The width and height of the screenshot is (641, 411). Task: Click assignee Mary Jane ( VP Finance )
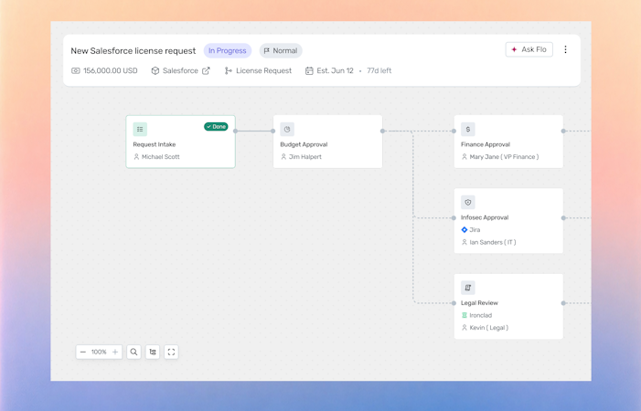click(x=504, y=157)
